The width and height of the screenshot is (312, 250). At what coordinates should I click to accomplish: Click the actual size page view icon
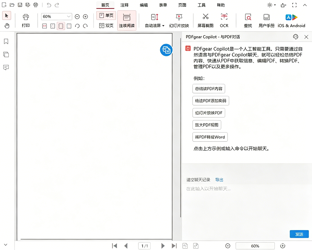44,26
